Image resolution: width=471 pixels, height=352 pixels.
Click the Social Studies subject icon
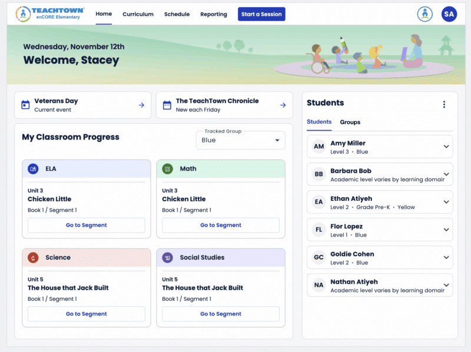(168, 257)
